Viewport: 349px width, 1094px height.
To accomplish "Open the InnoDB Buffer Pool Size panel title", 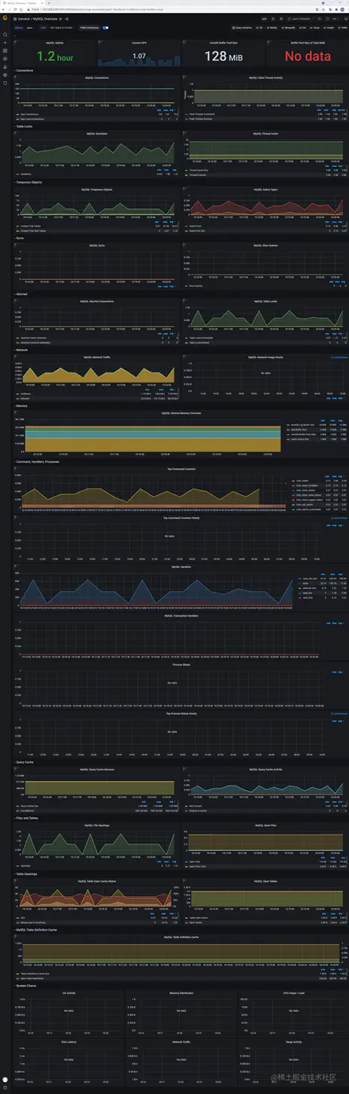I will [223, 43].
